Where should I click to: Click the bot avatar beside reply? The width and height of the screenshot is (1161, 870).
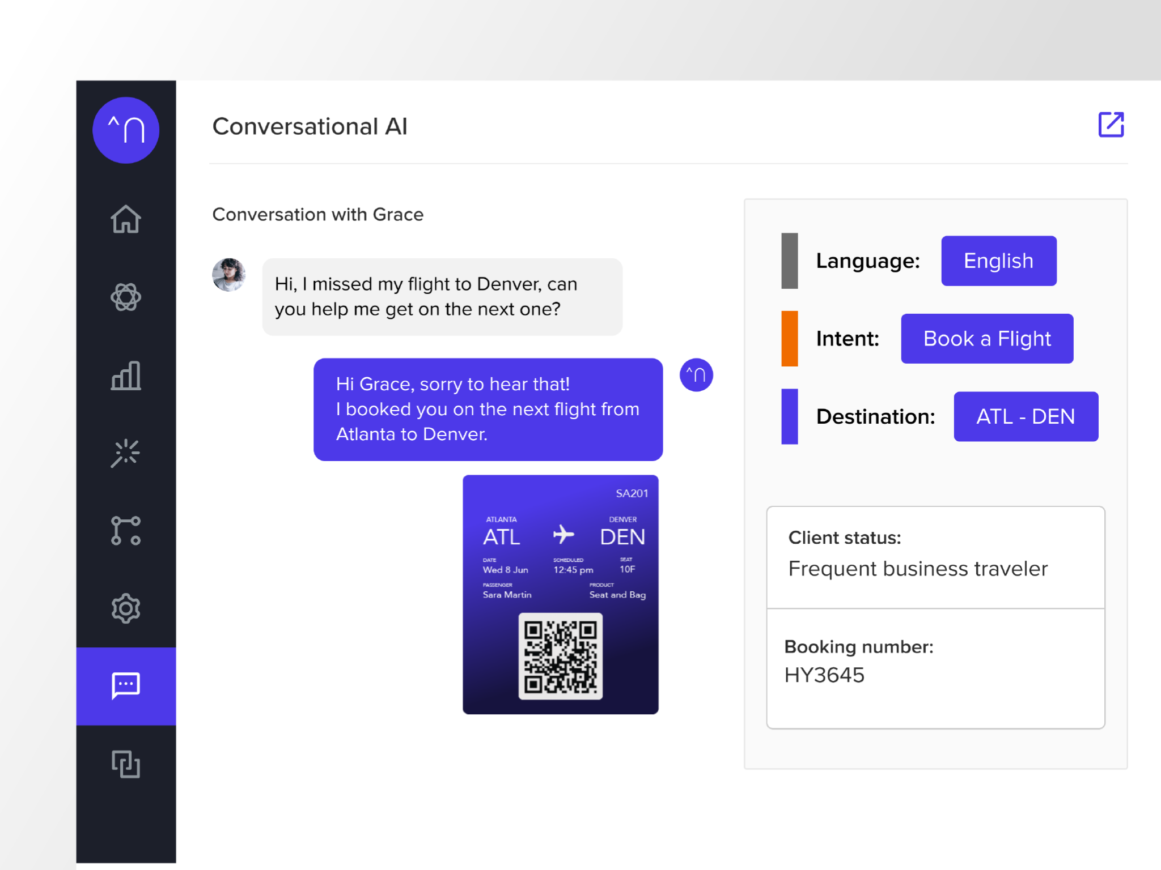coord(696,375)
